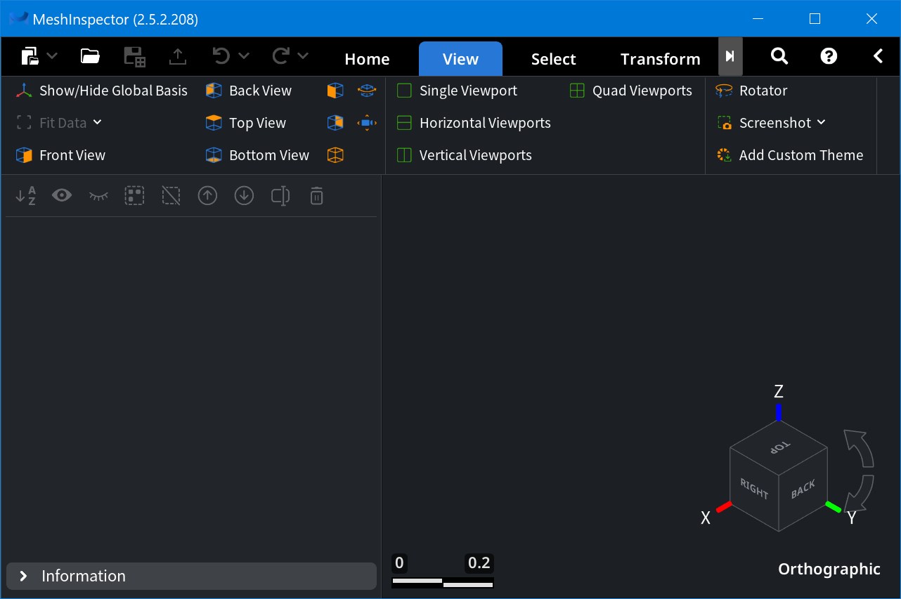Click the undo arrow icon

221,56
